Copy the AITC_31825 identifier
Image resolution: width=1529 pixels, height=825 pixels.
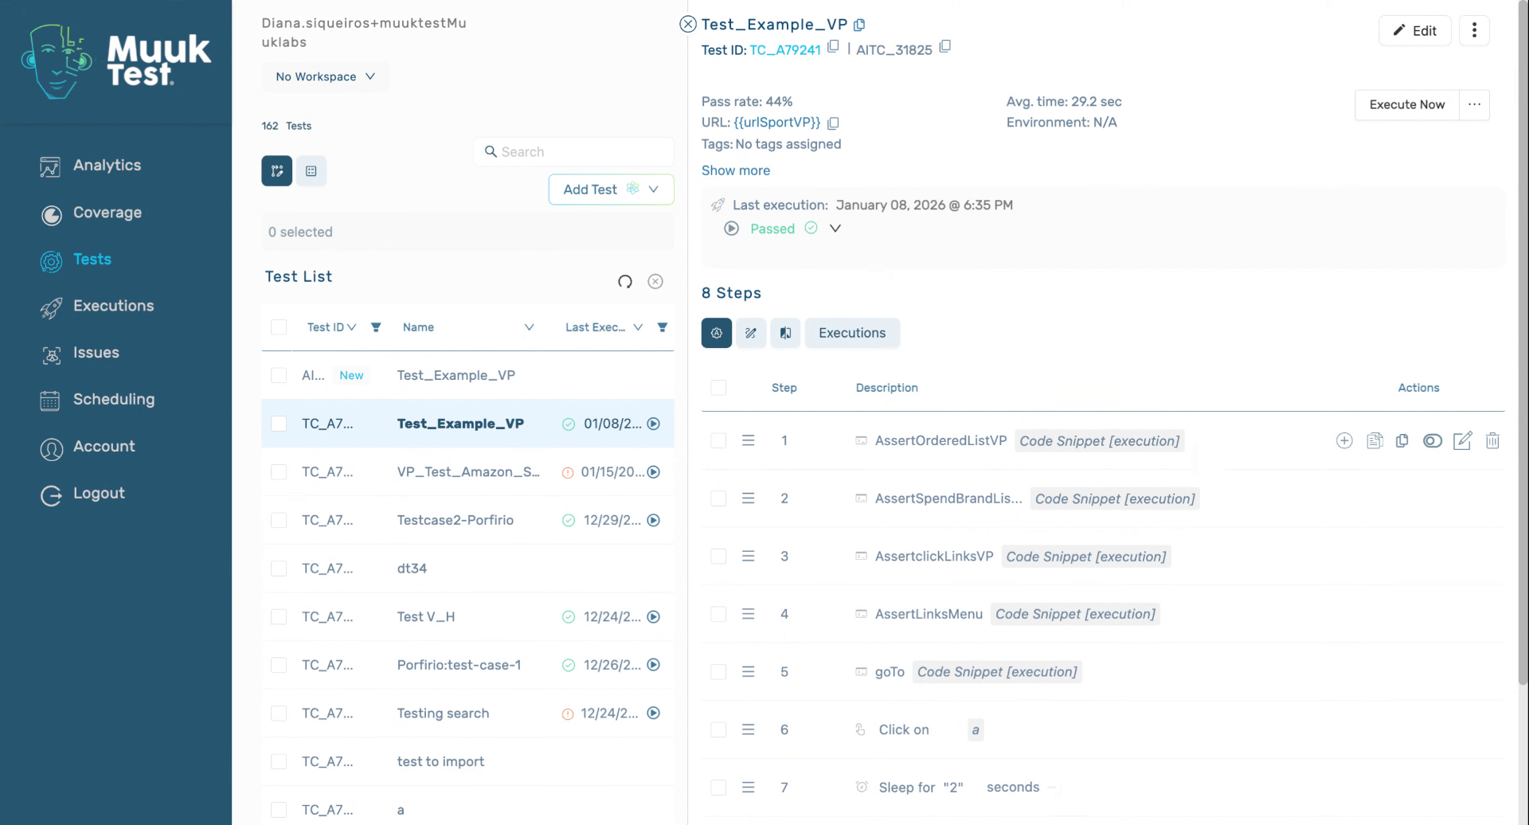[944, 47]
